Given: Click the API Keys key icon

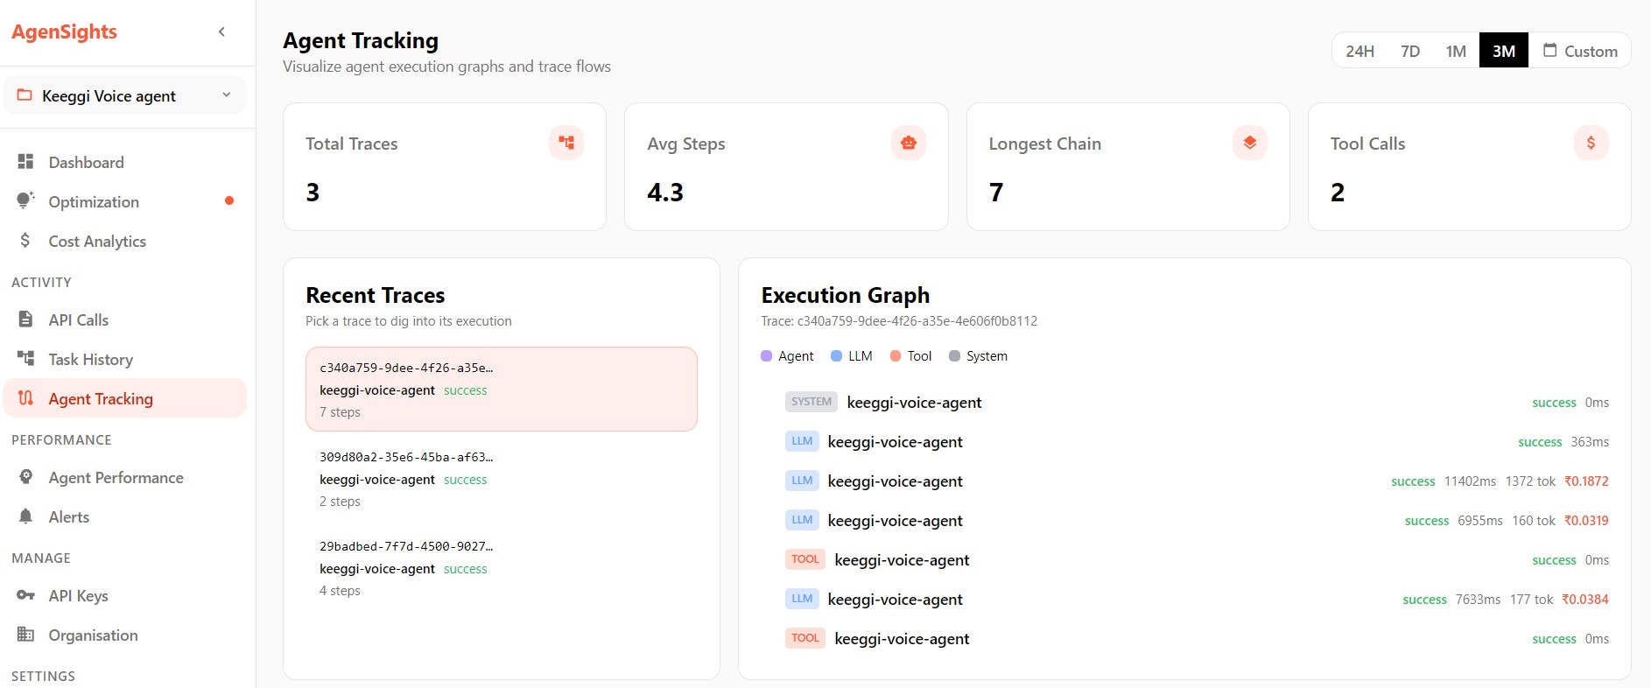Looking at the screenshot, I should pyautogui.click(x=25, y=595).
